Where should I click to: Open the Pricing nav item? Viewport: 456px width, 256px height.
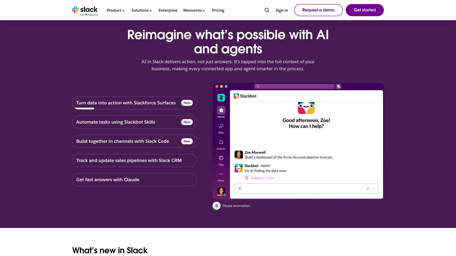click(218, 10)
